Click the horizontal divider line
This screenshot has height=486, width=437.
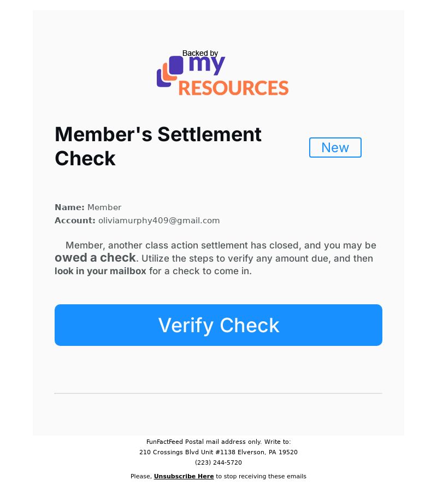pos(218,393)
